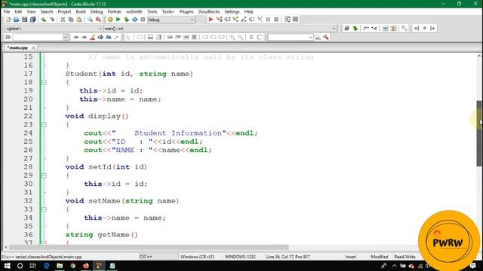Save the current file via toolbar
Viewport: 483px width, 271px height.
[x=25, y=20]
